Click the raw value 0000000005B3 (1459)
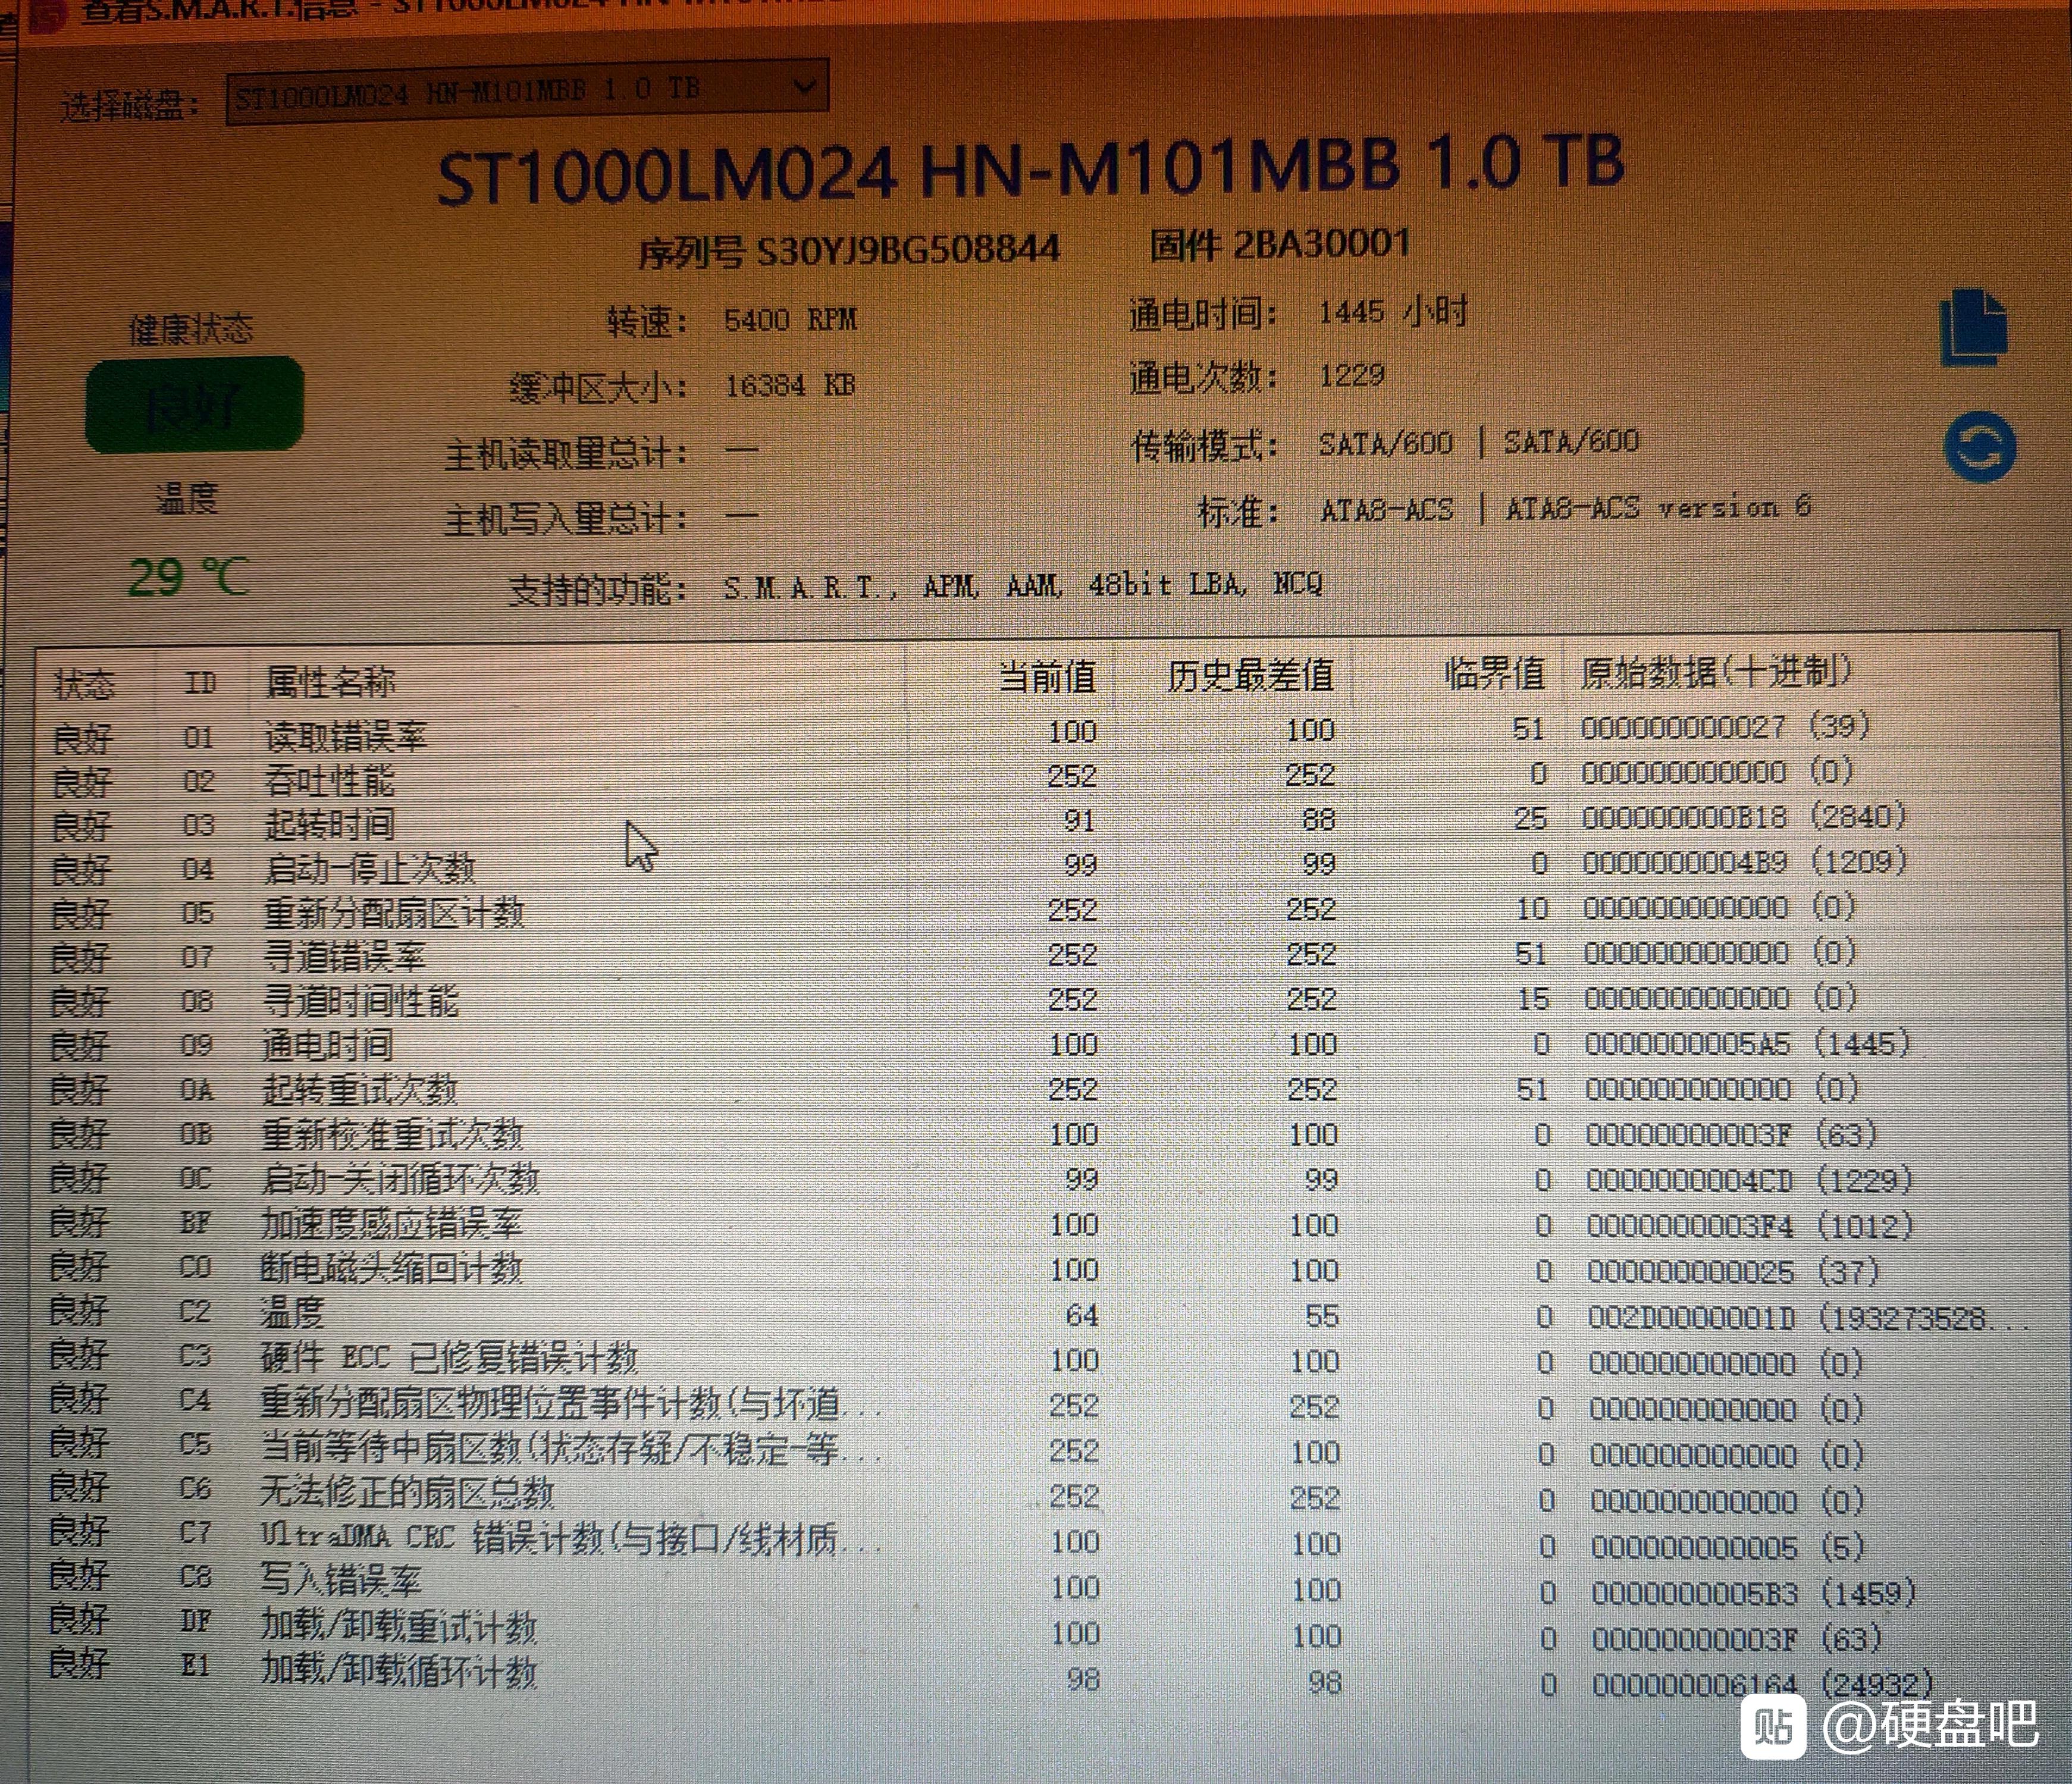 (x=1753, y=1592)
